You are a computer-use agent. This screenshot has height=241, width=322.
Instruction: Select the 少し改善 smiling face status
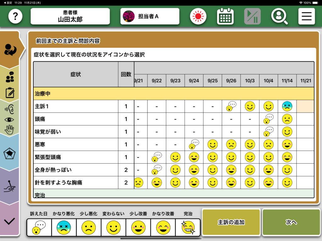coord(138,228)
